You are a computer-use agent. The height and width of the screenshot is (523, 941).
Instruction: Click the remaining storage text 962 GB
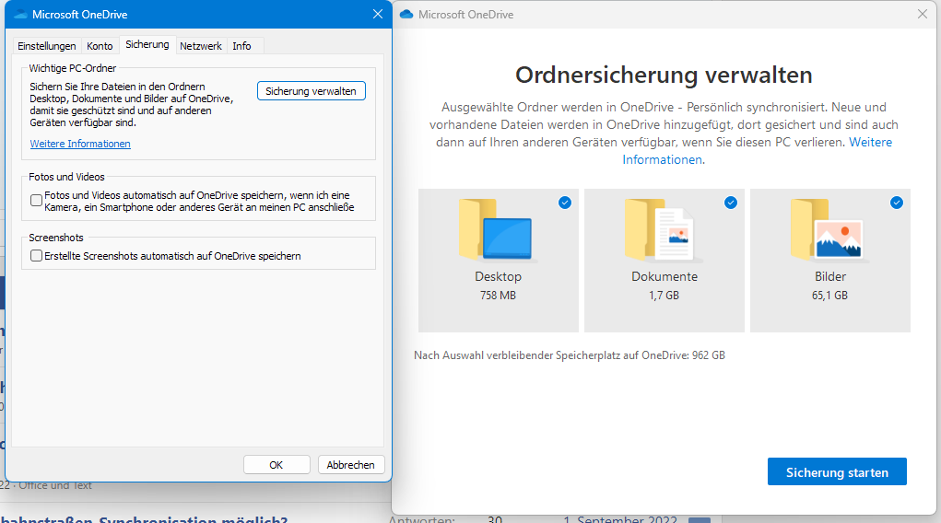708,355
